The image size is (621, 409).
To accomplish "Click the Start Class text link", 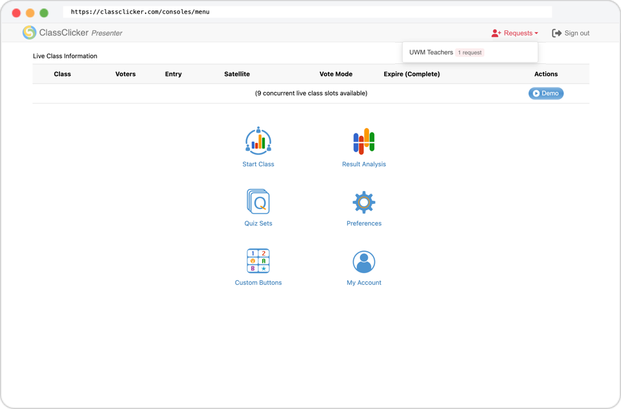I will [258, 164].
